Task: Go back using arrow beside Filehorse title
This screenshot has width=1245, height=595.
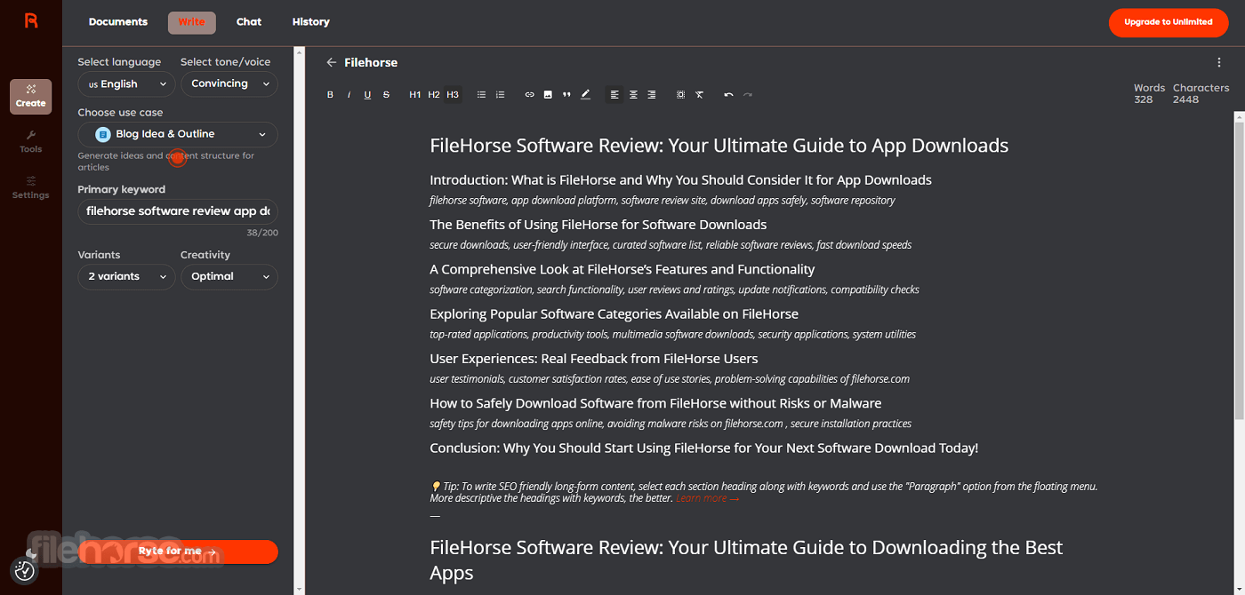Action: coord(332,63)
